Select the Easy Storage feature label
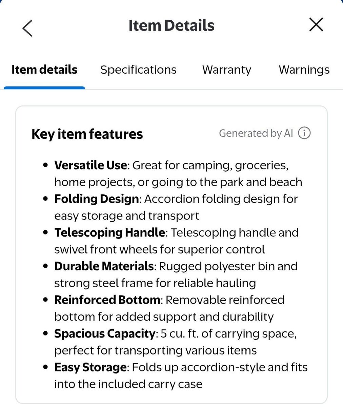The image size is (343, 407). [90, 367]
